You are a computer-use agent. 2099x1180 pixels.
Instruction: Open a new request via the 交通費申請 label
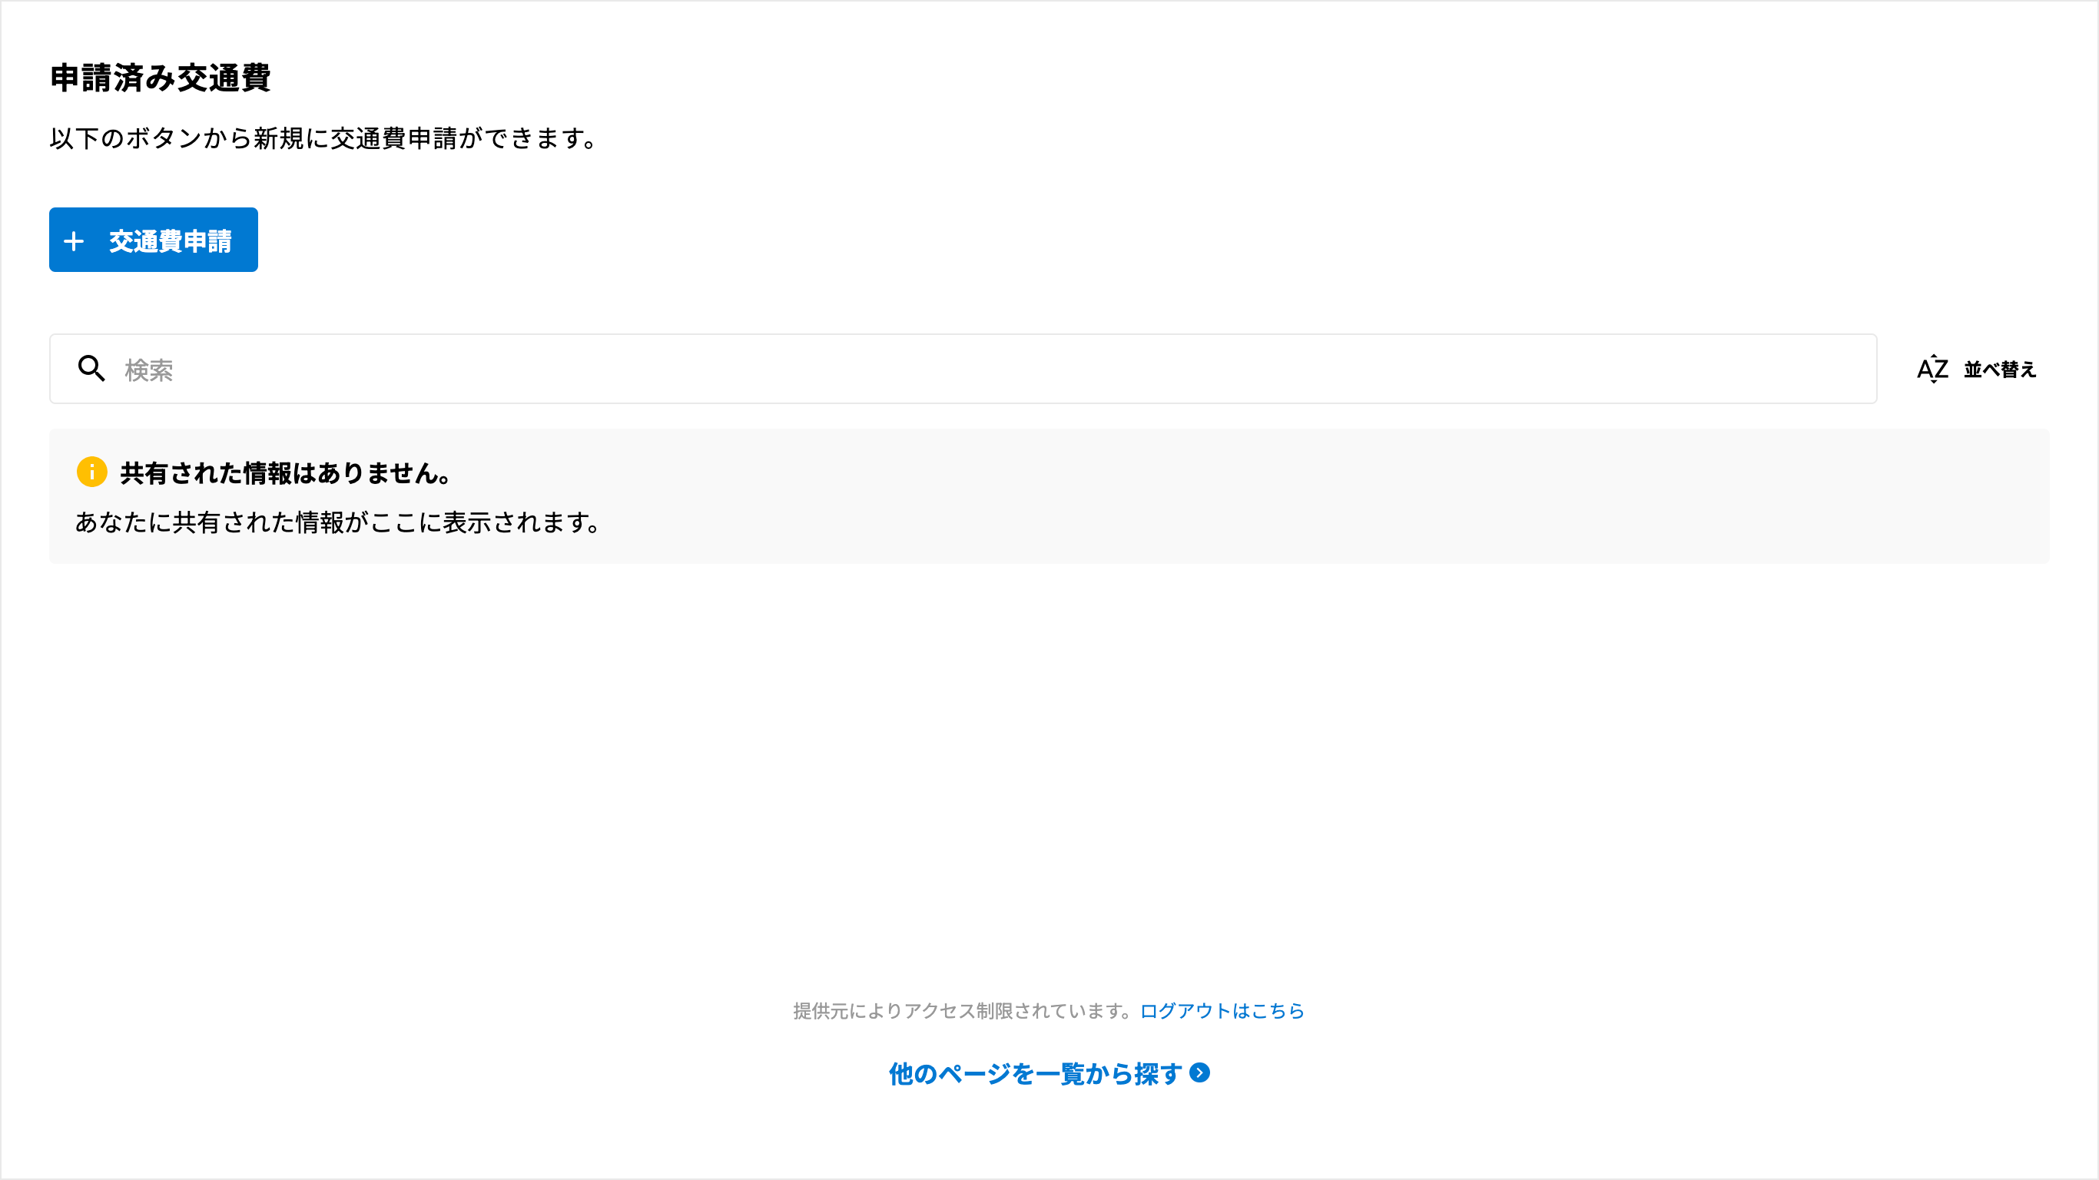click(171, 241)
